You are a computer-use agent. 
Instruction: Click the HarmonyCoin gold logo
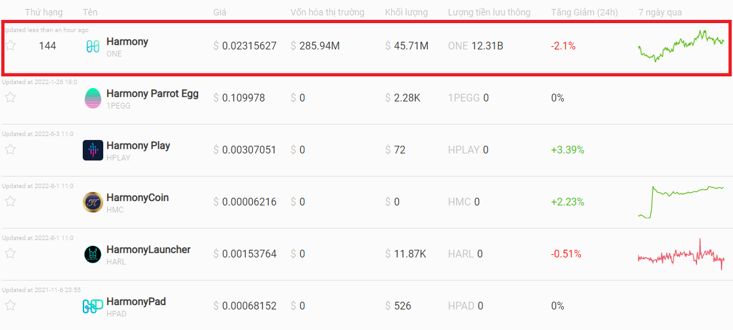click(x=92, y=202)
